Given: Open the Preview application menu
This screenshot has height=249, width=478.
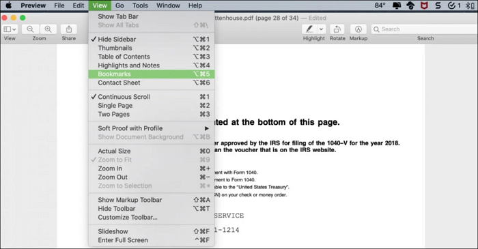Looking at the screenshot, I should click(x=33, y=5).
